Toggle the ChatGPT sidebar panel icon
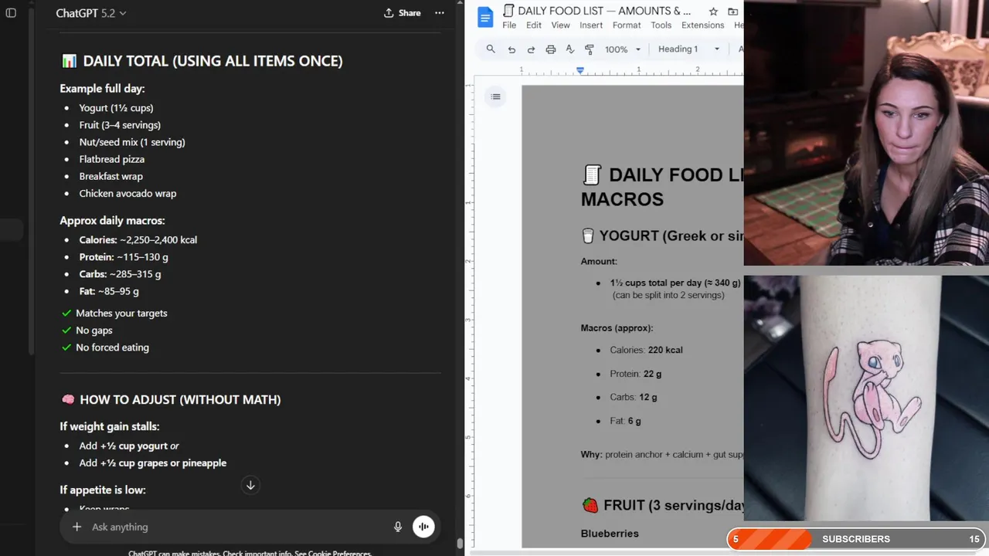Viewport: 989px width, 556px height. point(11,13)
